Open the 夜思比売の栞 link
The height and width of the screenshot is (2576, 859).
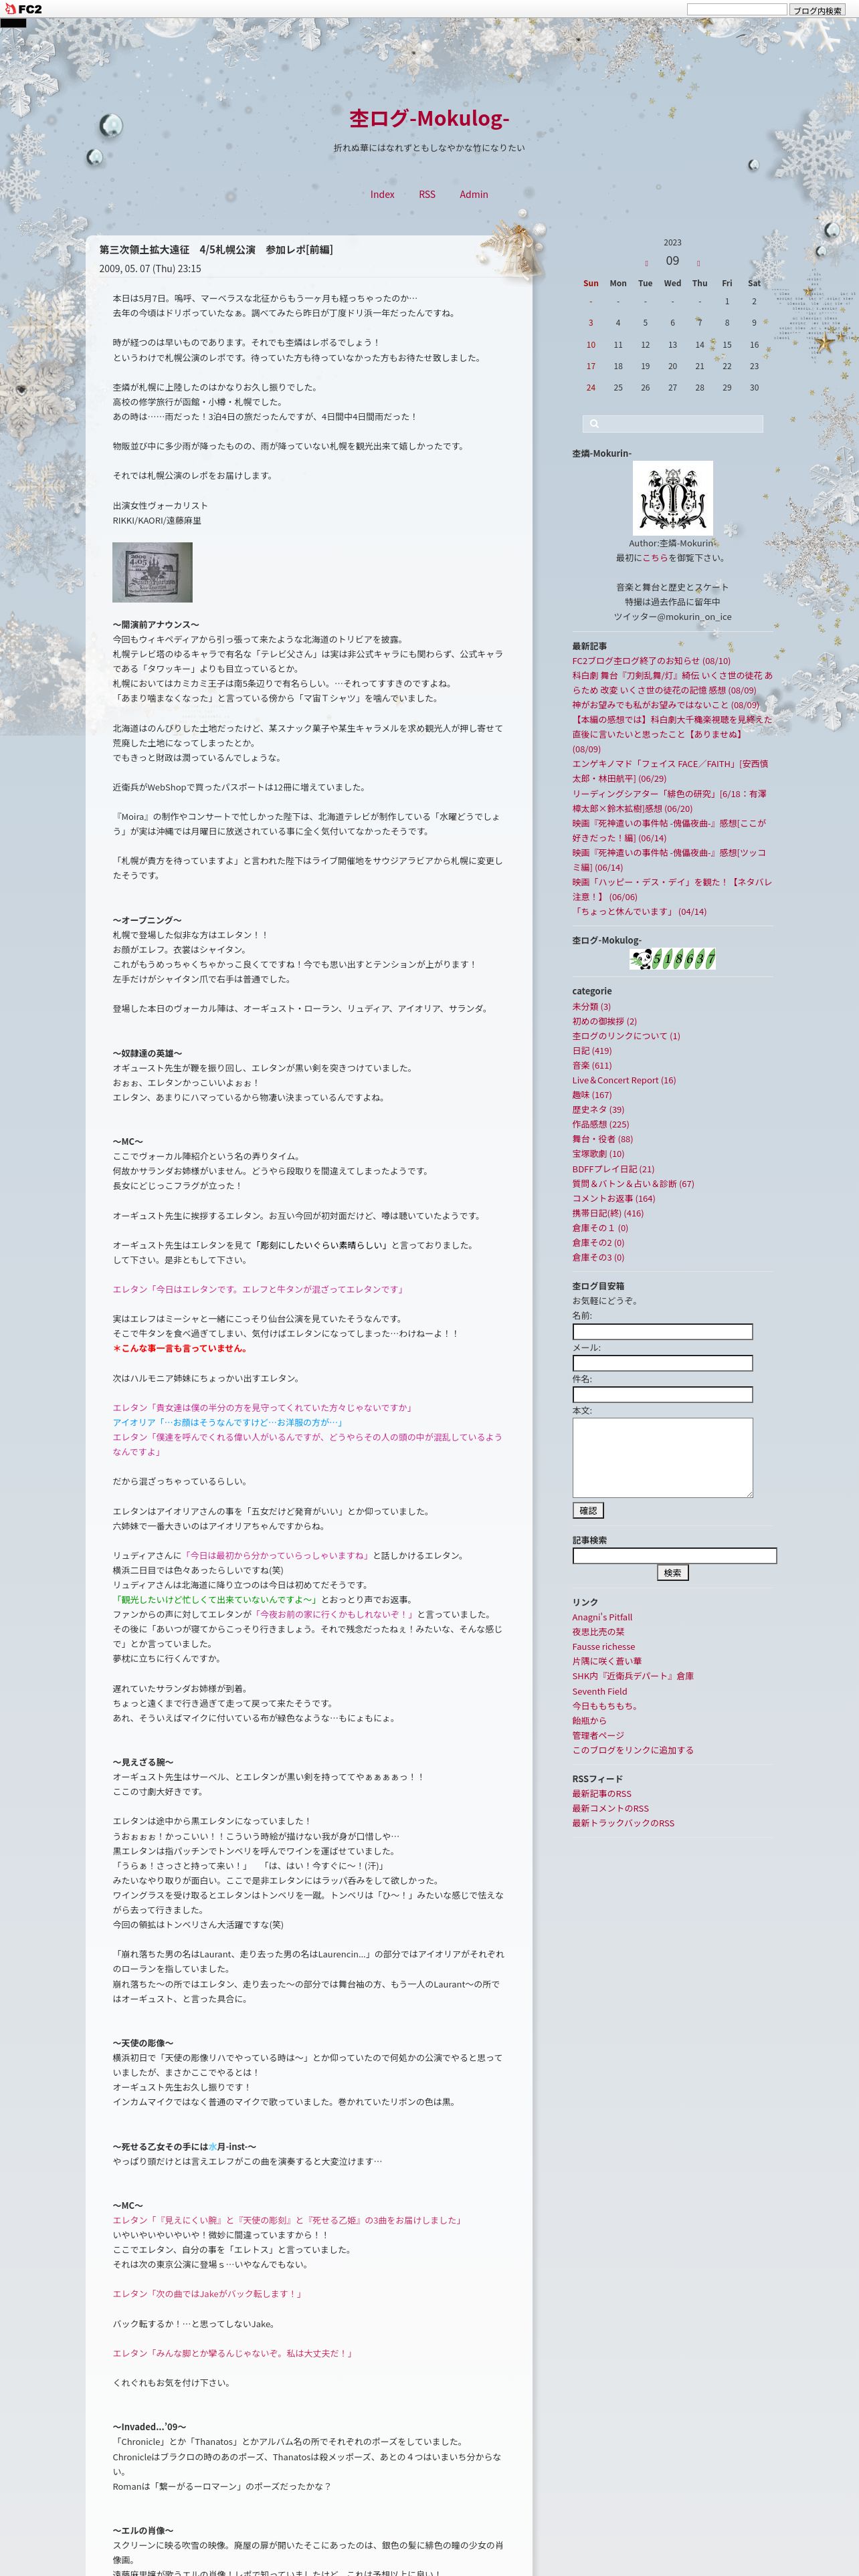[598, 1632]
